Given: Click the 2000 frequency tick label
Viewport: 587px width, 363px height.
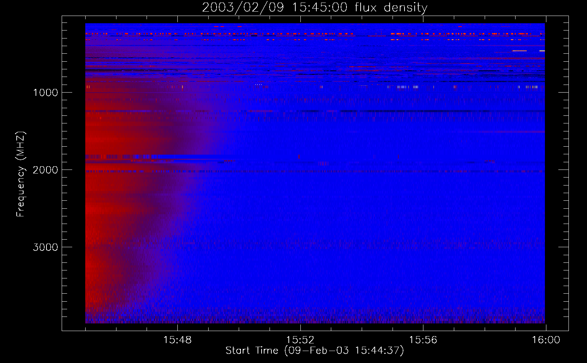Looking at the screenshot, I should (45, 170).
